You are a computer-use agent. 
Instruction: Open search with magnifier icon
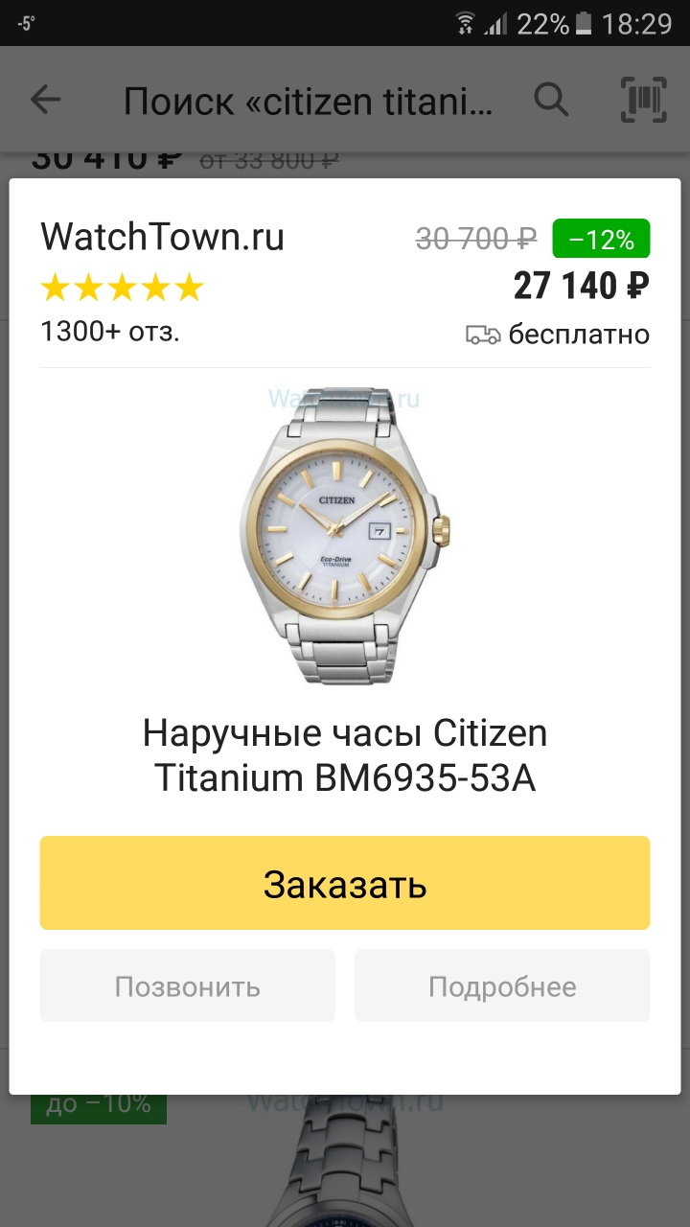(551, 99)
